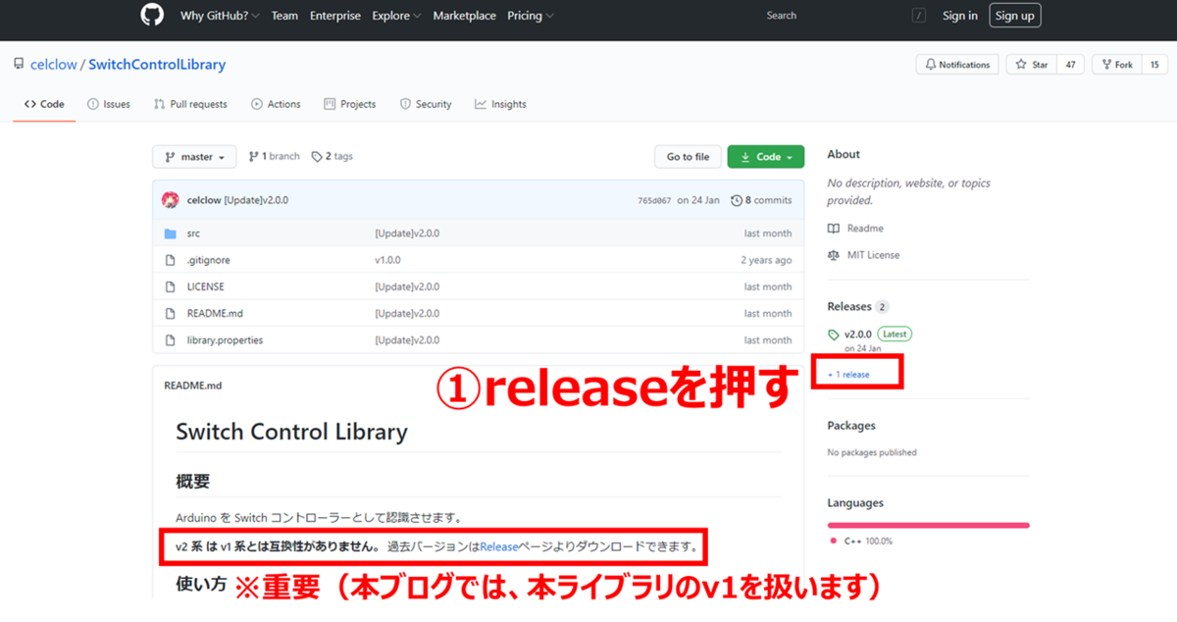Screen dimensions: 1177x622
Task: Open the README.md file in list
Action: (215, 313)
